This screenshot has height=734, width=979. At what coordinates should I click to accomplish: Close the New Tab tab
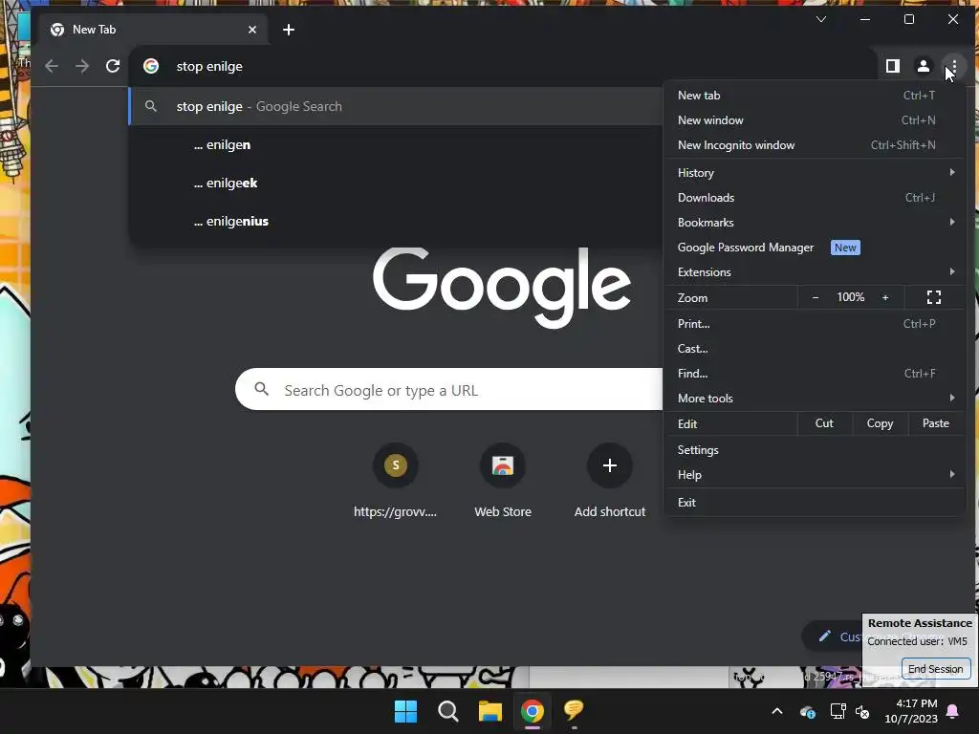252,30
